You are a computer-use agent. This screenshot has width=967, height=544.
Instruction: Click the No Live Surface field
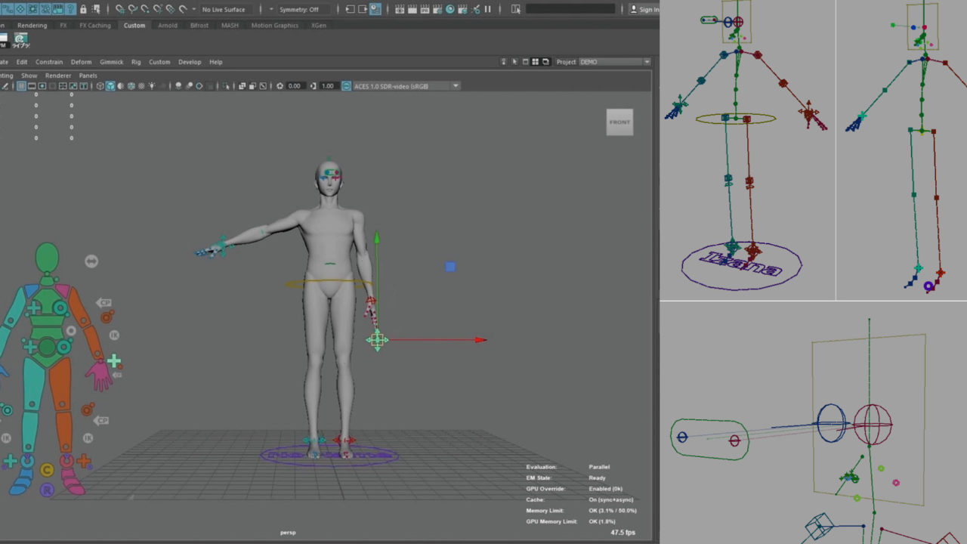(x=224, y=10)
